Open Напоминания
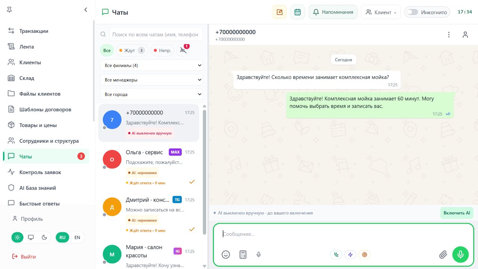The height and width of the screenshot is (269, 478). [333, 12]
